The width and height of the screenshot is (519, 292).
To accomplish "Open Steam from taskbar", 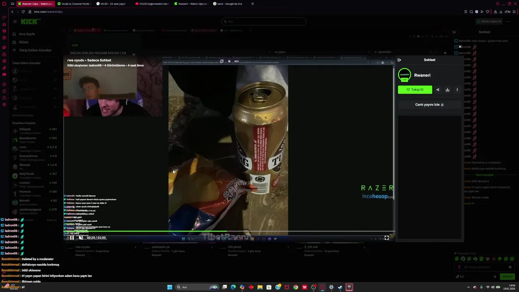I will (x=340, y=287).
